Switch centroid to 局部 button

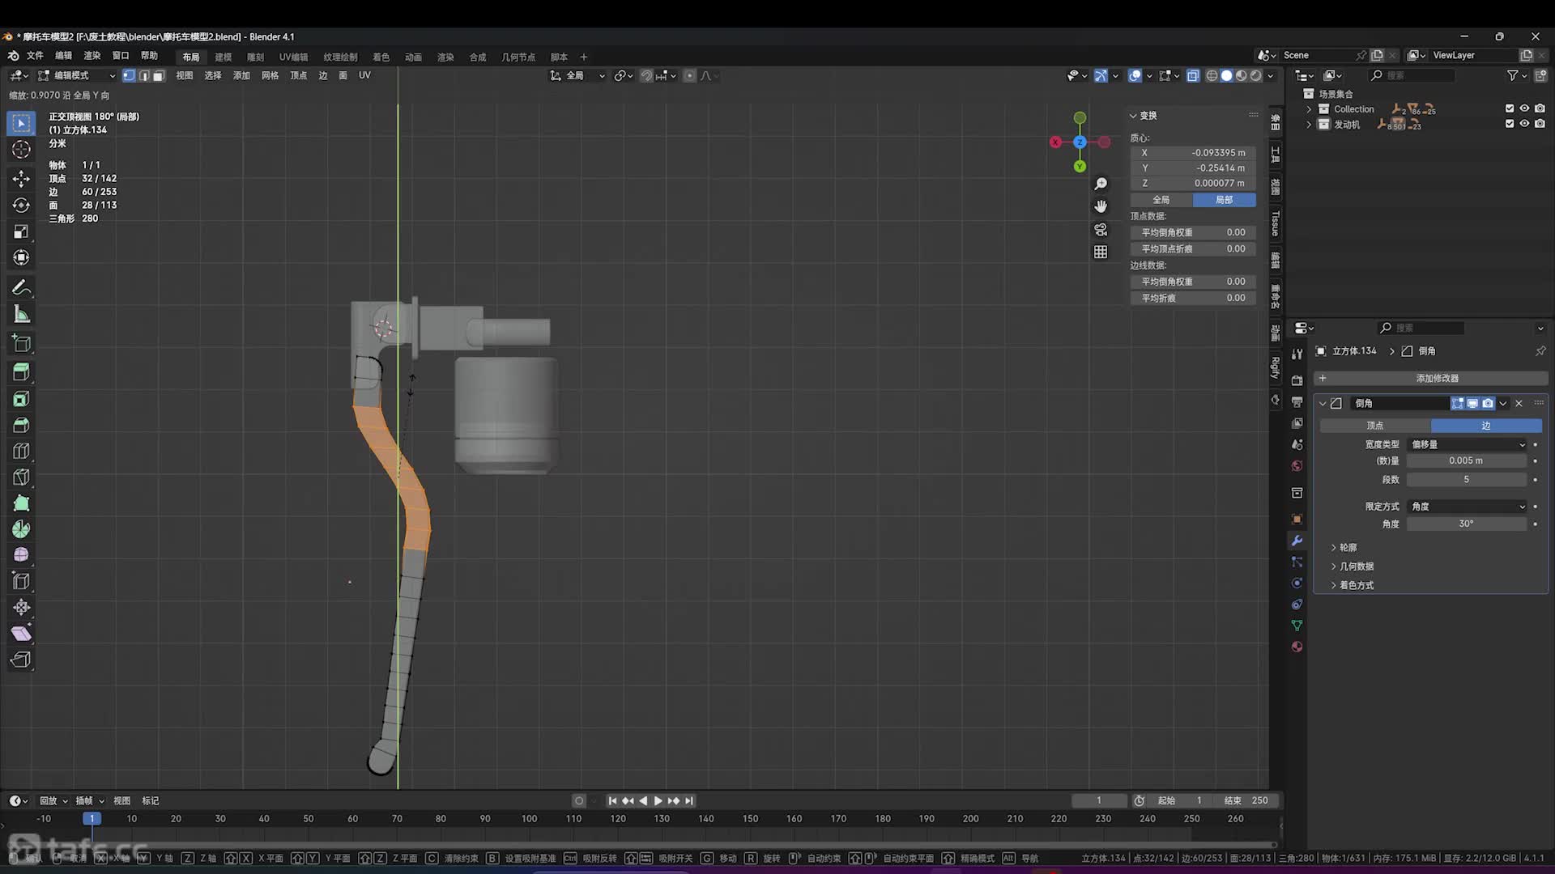point(1224,200)
